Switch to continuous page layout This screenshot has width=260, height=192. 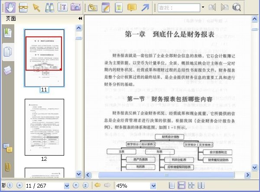coord(182,185)
